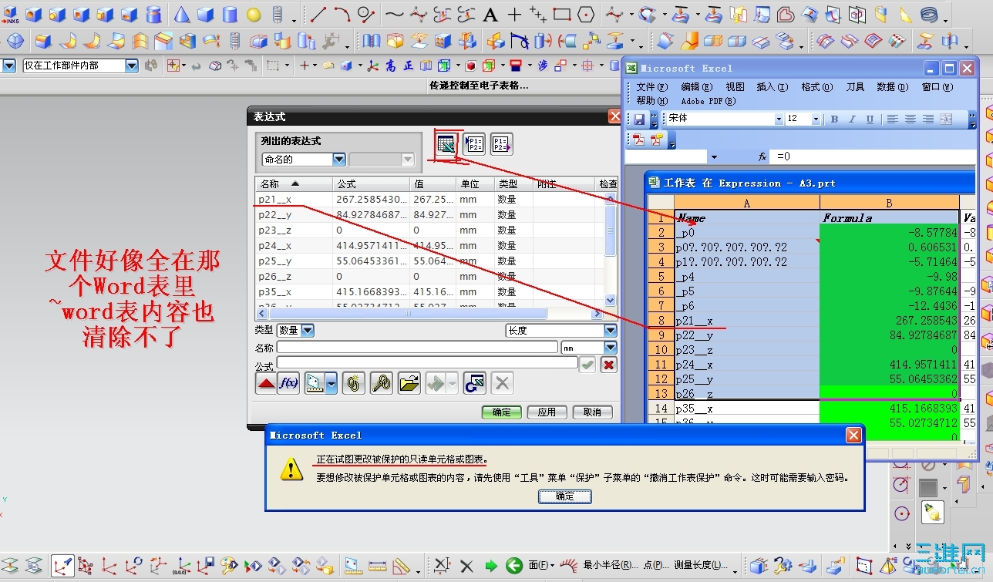Click 确定 in the Expressions dialog

(x=501, y=412)
